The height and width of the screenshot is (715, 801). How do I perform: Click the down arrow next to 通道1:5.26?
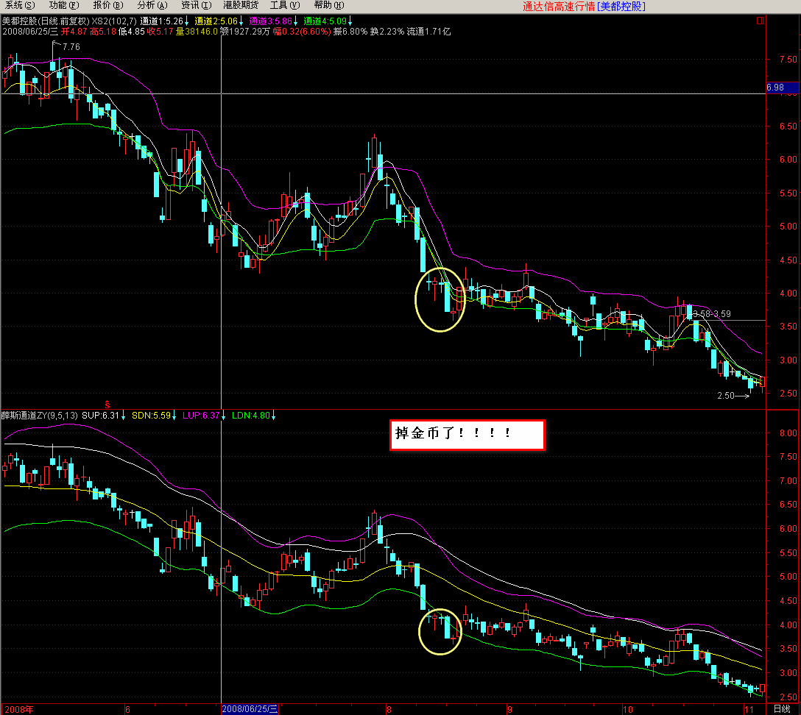(187, 21)
